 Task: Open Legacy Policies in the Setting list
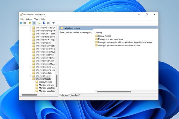tap(104, 36)
